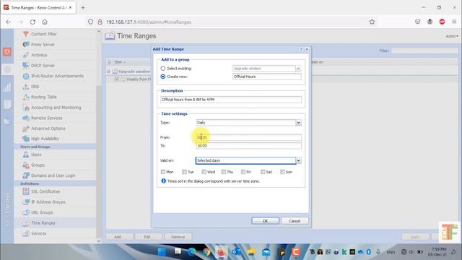Tick the Tue checkbox
462x260 pixels.
coord(184,172)
